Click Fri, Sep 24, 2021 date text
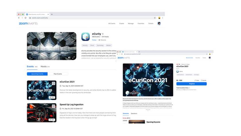 72,109
